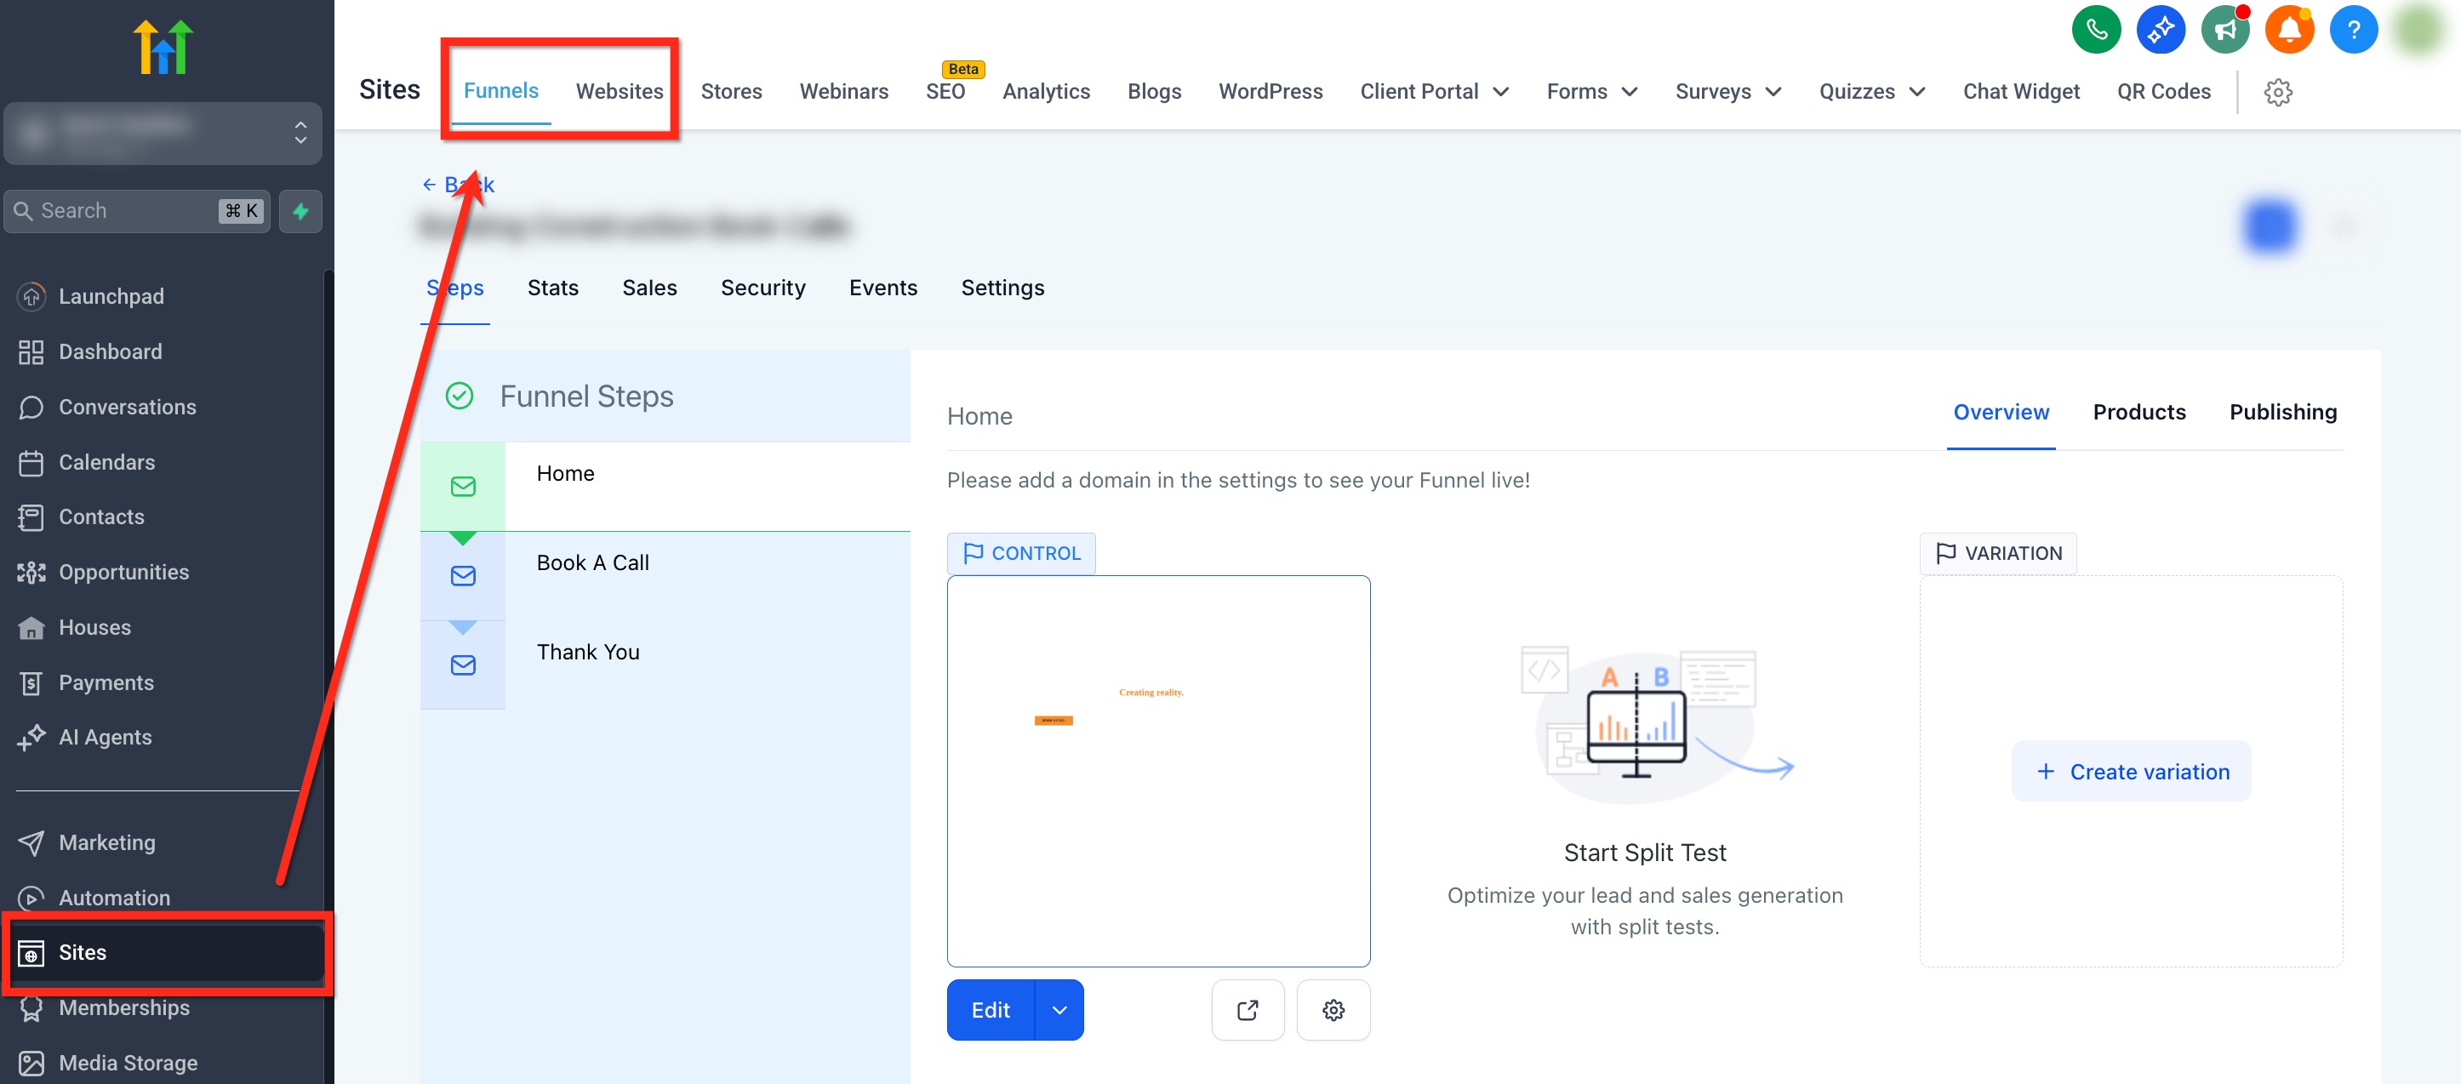Open the Edit button dropdown arrow
Screen dimensions: 2461x1084
[x=1059, y=1009]
